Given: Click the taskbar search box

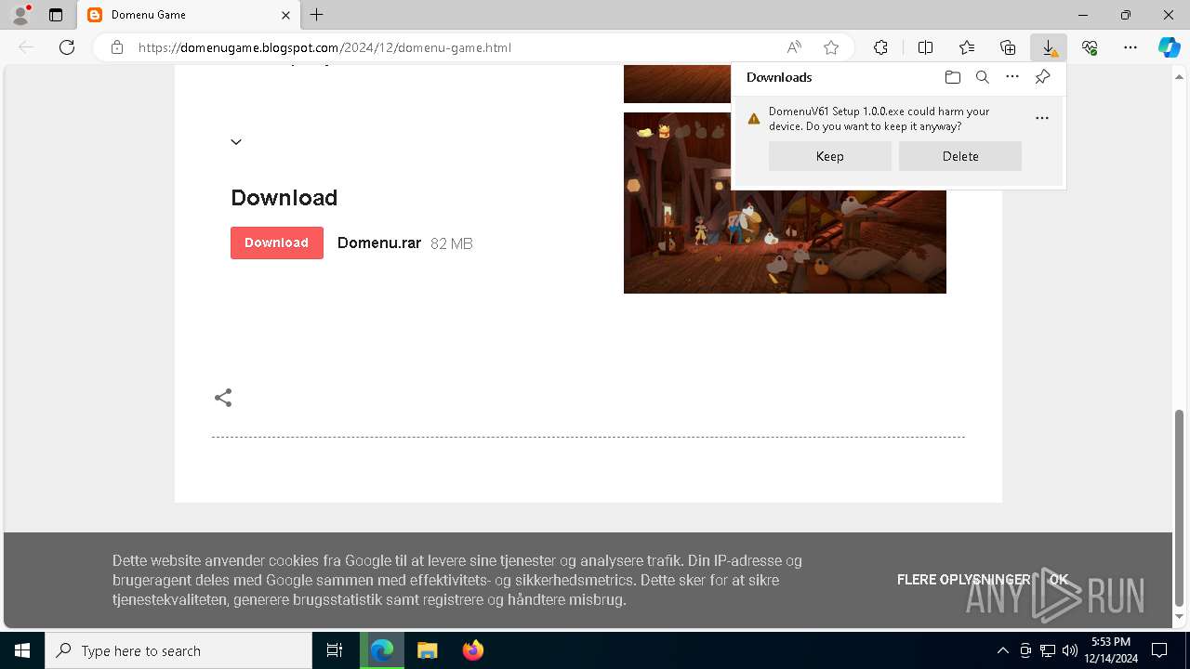Looking at the screenshot, I should (x=178, y=650).
